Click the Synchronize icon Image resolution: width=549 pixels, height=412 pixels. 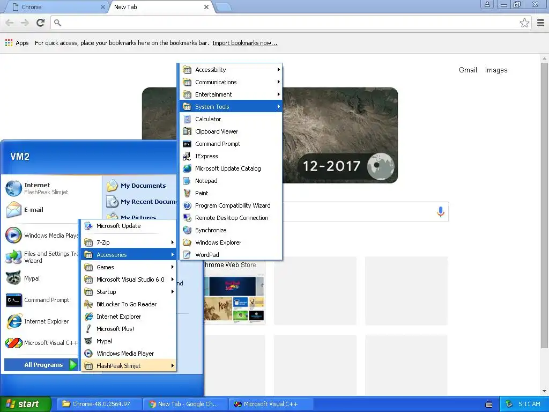point(187,230)
